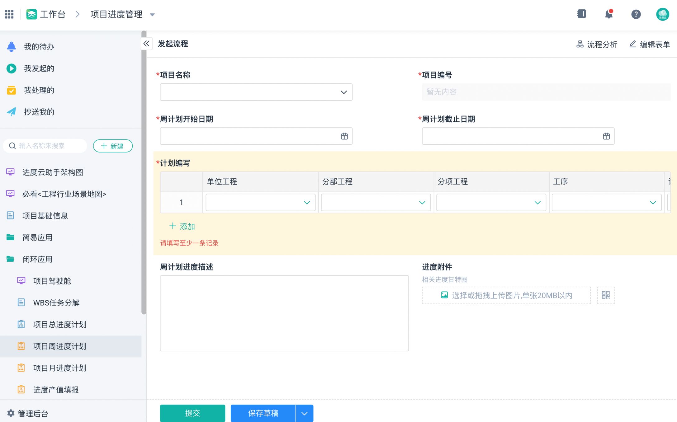
Task: Open the help question mark icon
Action: tap(636, 14)
